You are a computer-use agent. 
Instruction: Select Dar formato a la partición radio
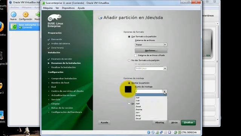coord(129,37)
